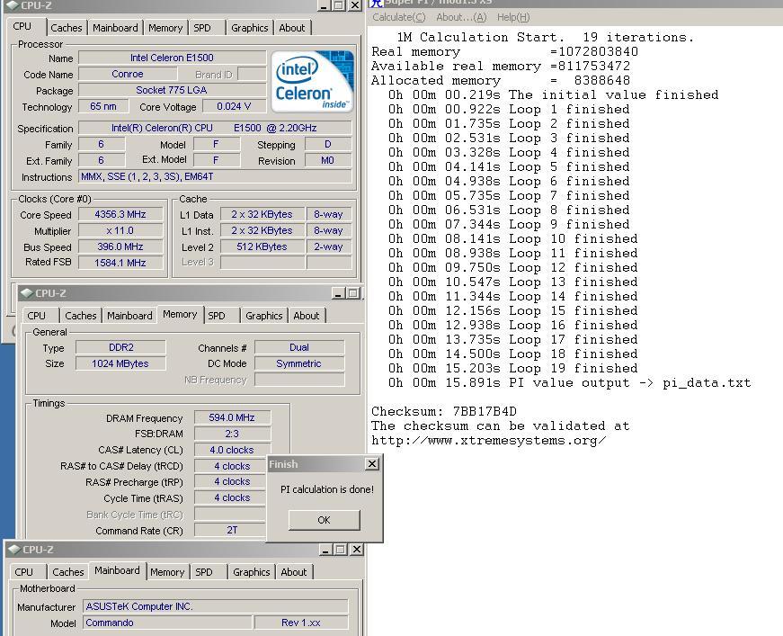Switch to Caches tab in middle CPU-Z window
Image resolution: width=783 pixels, height=636 pixels.
coord(80,316)
